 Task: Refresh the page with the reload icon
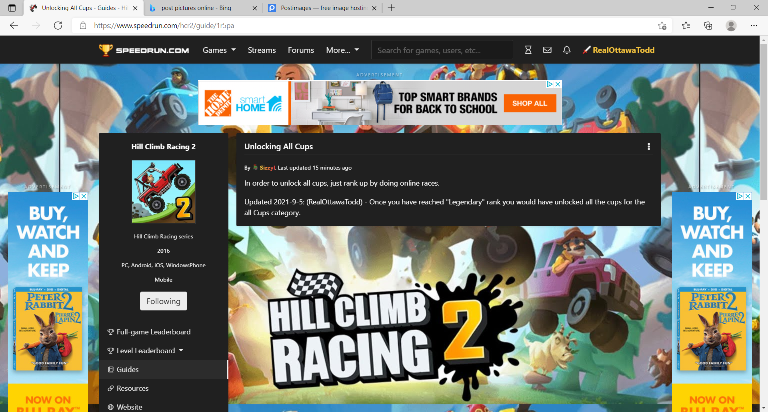(58, 26)
